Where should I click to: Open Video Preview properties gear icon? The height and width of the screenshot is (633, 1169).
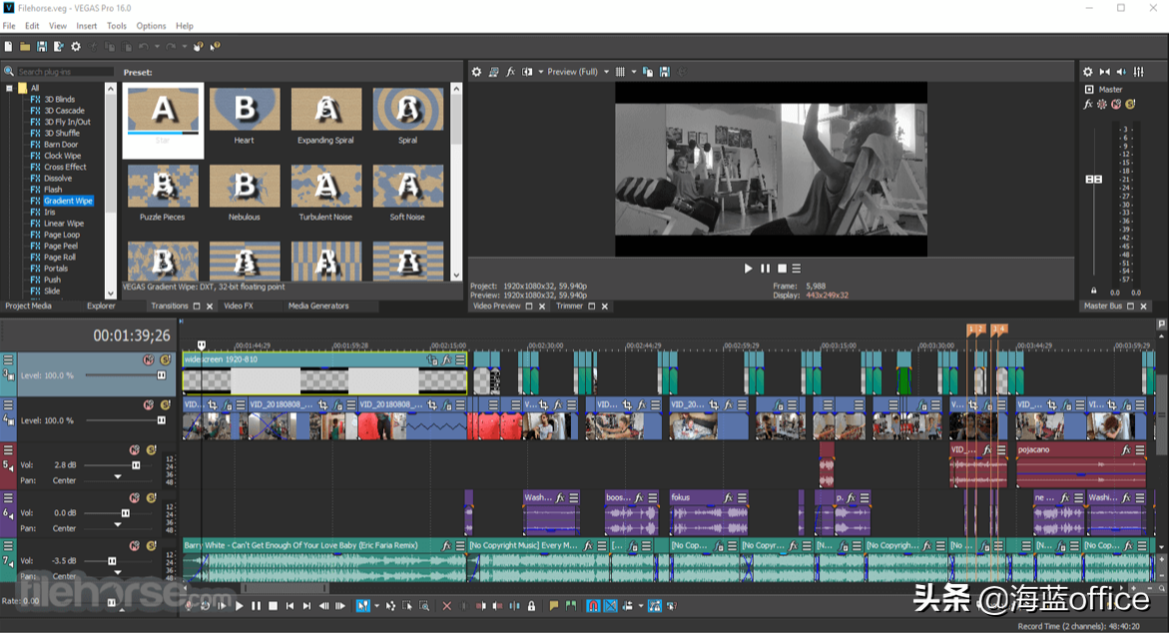(476, 72)
